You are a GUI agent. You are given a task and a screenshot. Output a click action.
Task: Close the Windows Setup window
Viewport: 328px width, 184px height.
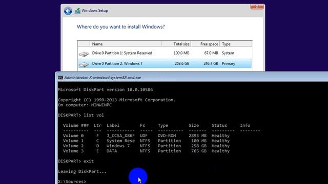[257, 7]
